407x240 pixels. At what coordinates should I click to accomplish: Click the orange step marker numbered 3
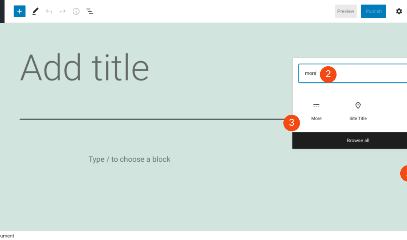[x=291, y=123]
